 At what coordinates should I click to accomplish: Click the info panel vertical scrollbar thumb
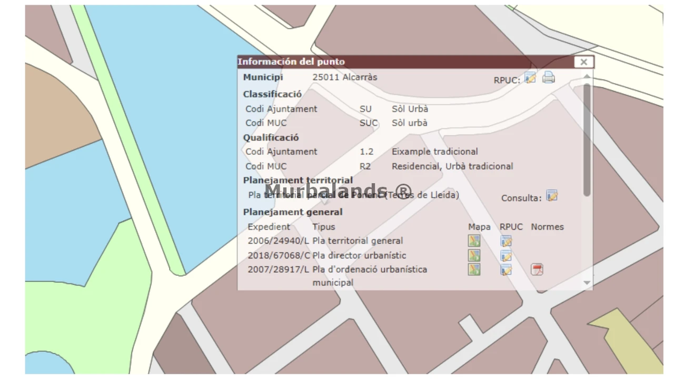tap(587, 139)
